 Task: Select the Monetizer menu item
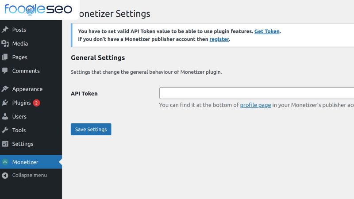coord(25,162)
